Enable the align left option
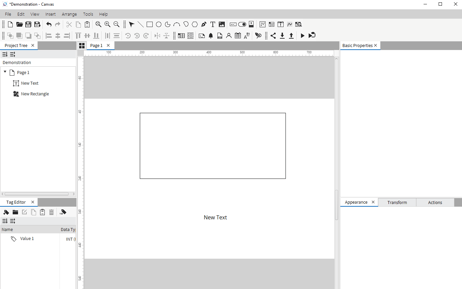 48,35
